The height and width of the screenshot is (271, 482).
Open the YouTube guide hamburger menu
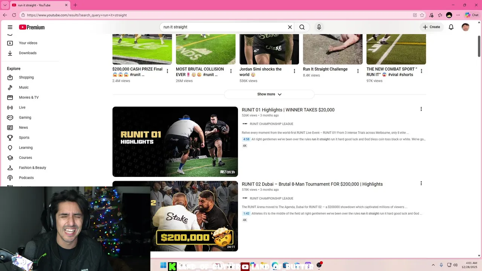[x=10, y=27]
